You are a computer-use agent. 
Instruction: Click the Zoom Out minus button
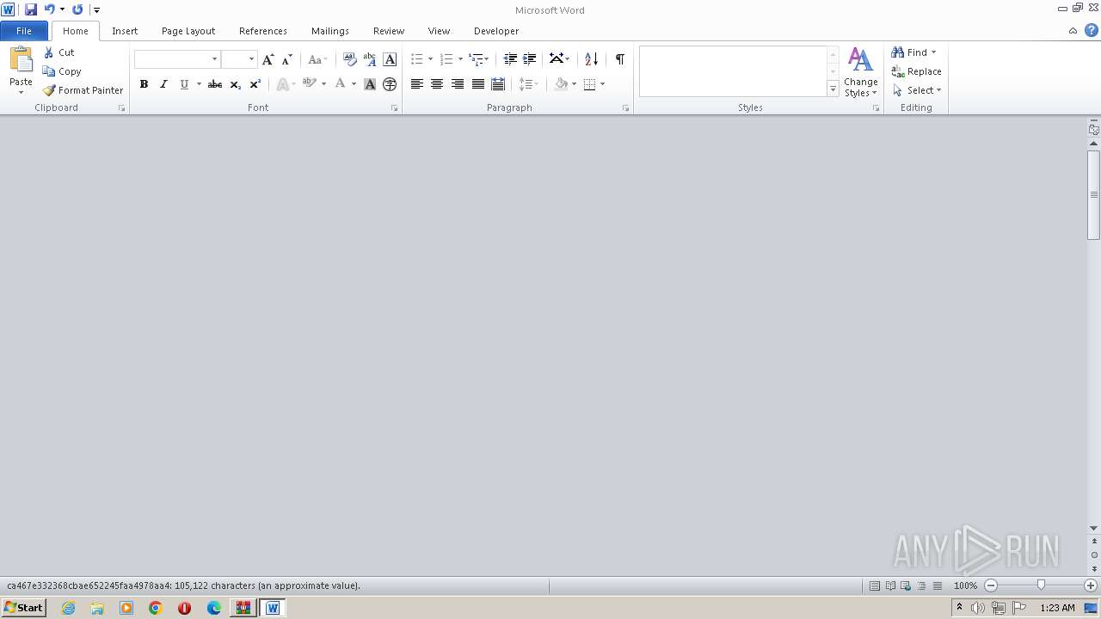click(x=991, y=585)
